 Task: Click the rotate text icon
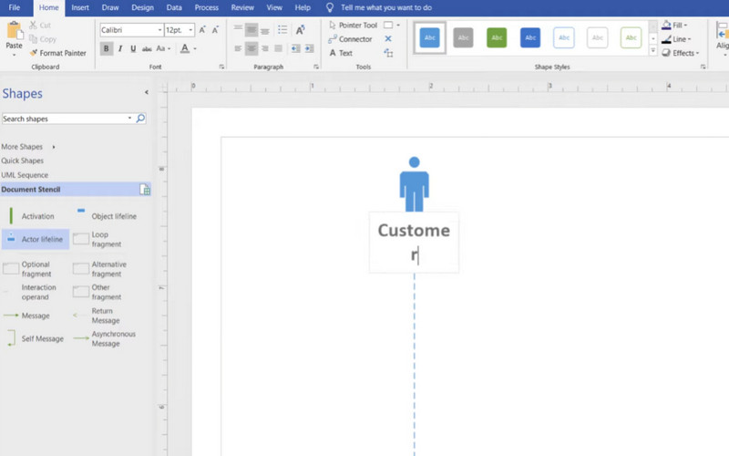pos(301,30)
